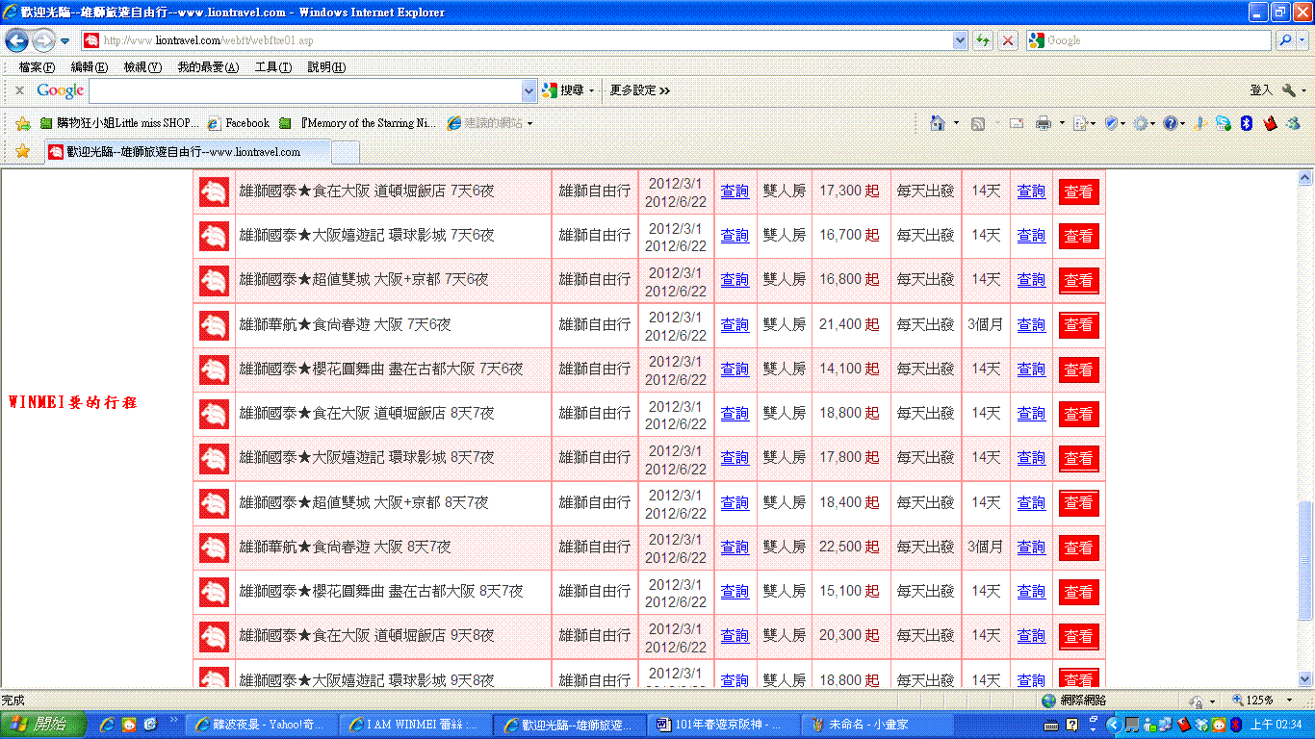Click the Google toolbar search input field
Image resolution: width=1315 pixels, height=739 pixels.
point(305,90)
